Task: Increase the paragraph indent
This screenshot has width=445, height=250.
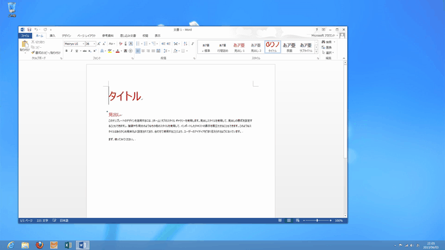Action: [x=168, y=44]
